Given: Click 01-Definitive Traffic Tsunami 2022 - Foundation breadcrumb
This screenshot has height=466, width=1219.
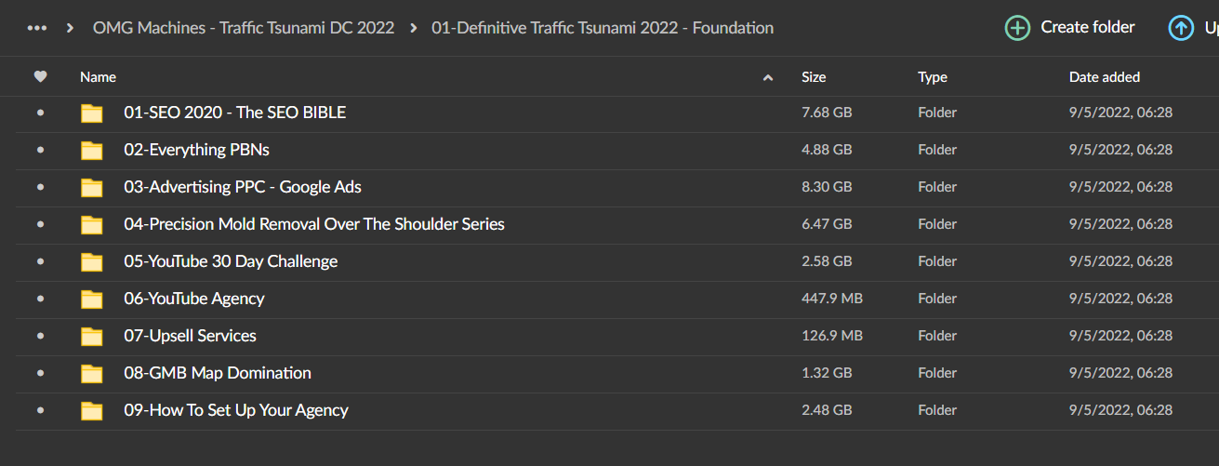Looking at the screenshot, I should [603, 28].
